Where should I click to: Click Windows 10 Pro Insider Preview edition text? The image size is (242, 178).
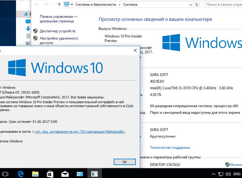click(x=123, y=38)
